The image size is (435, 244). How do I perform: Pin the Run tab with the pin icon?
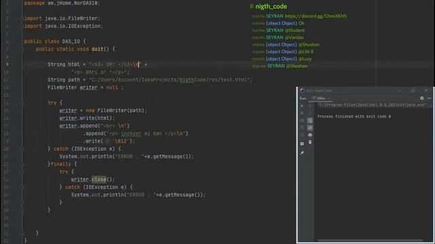coord(302,153)
